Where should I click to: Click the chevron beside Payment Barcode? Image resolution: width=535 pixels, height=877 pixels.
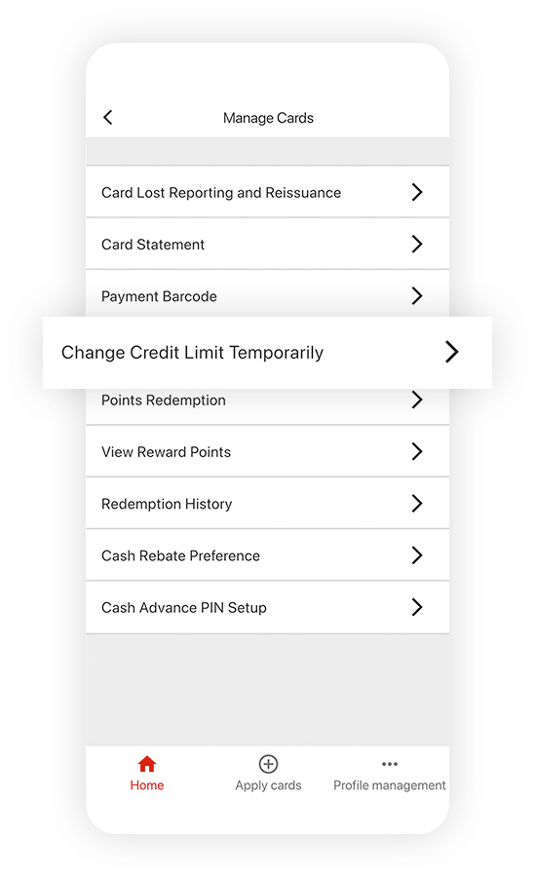point(417,295)
